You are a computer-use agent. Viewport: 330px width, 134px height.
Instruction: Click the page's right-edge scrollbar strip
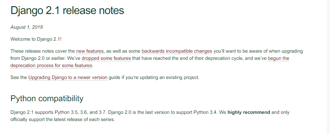tap(328, 67)
